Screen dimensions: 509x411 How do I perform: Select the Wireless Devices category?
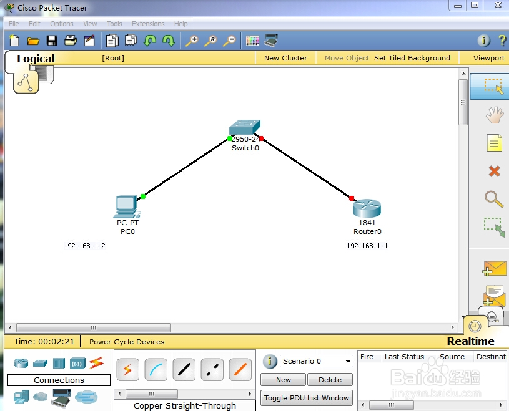point(77,363)
